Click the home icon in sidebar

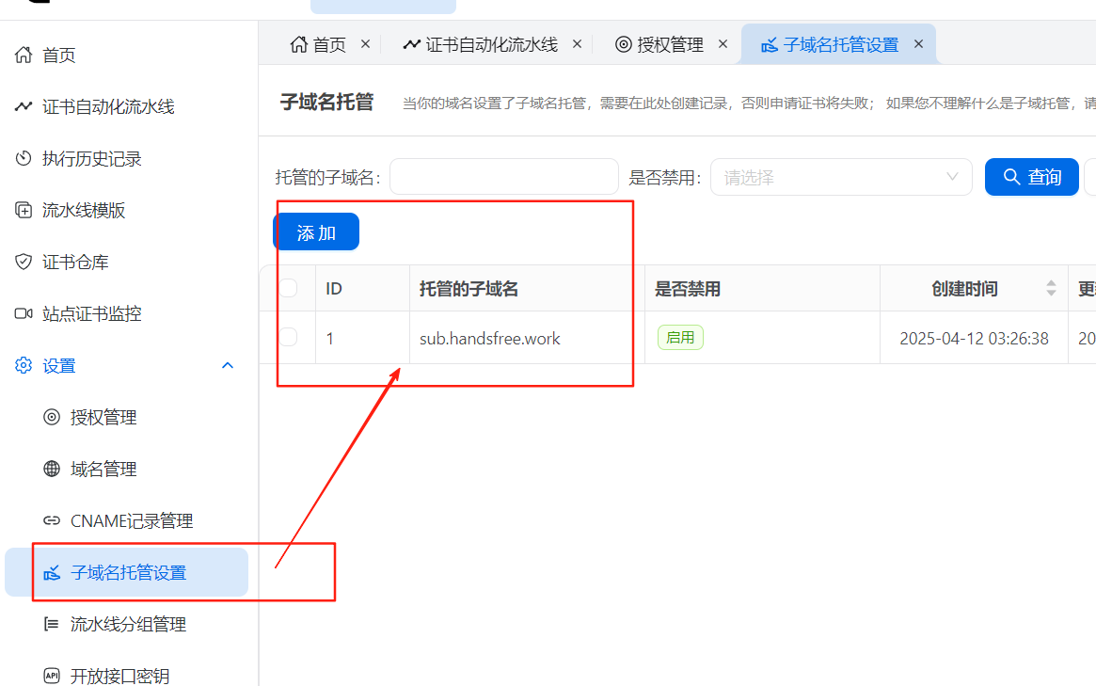pos(24,56)
